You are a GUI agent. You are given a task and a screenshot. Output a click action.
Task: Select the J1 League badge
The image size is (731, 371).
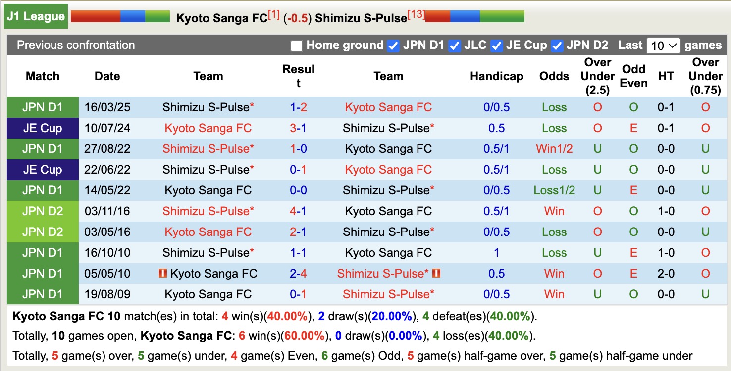[x=35, y=16]
